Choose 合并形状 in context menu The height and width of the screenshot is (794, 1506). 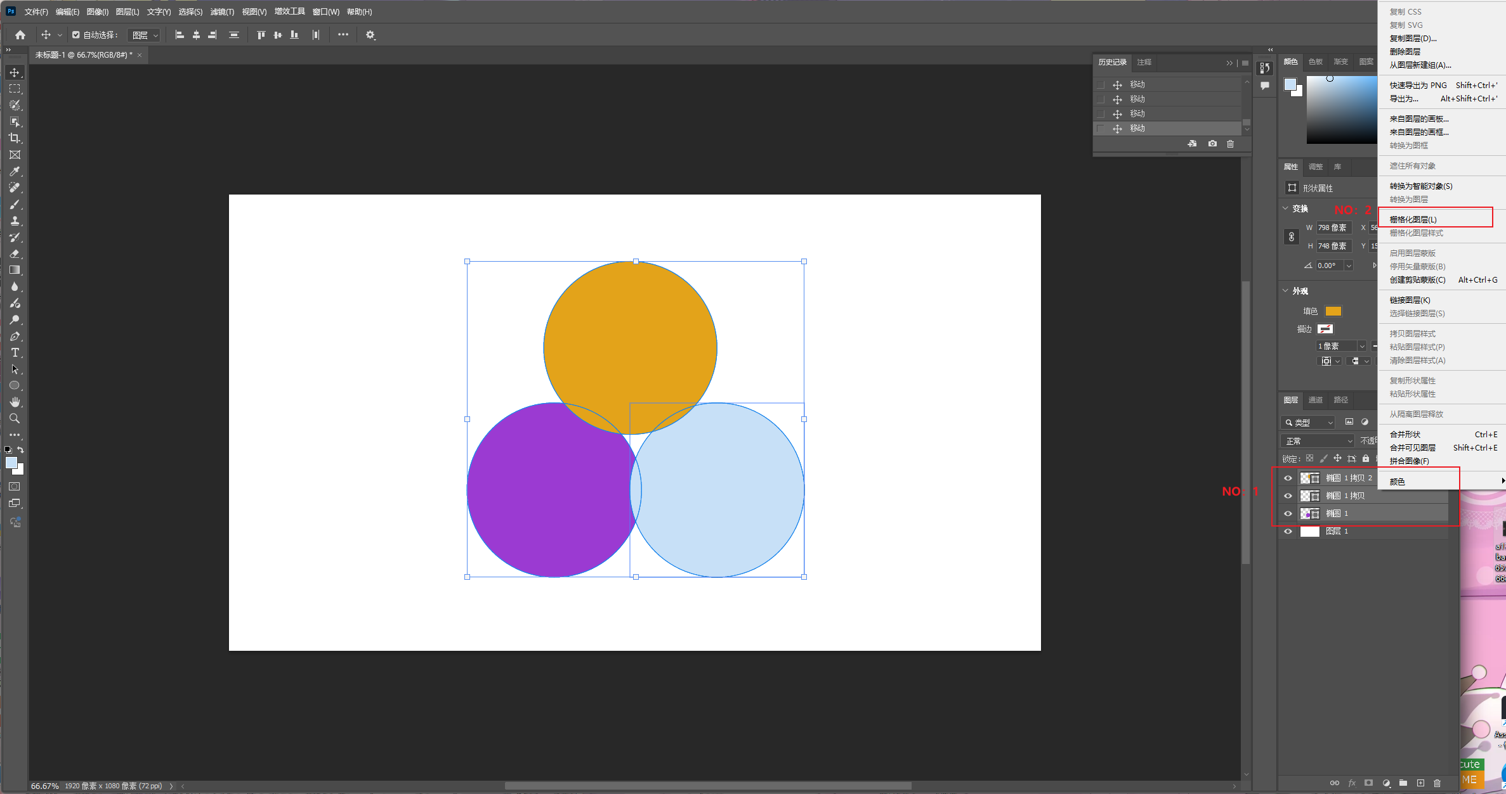coord(1405,434)
